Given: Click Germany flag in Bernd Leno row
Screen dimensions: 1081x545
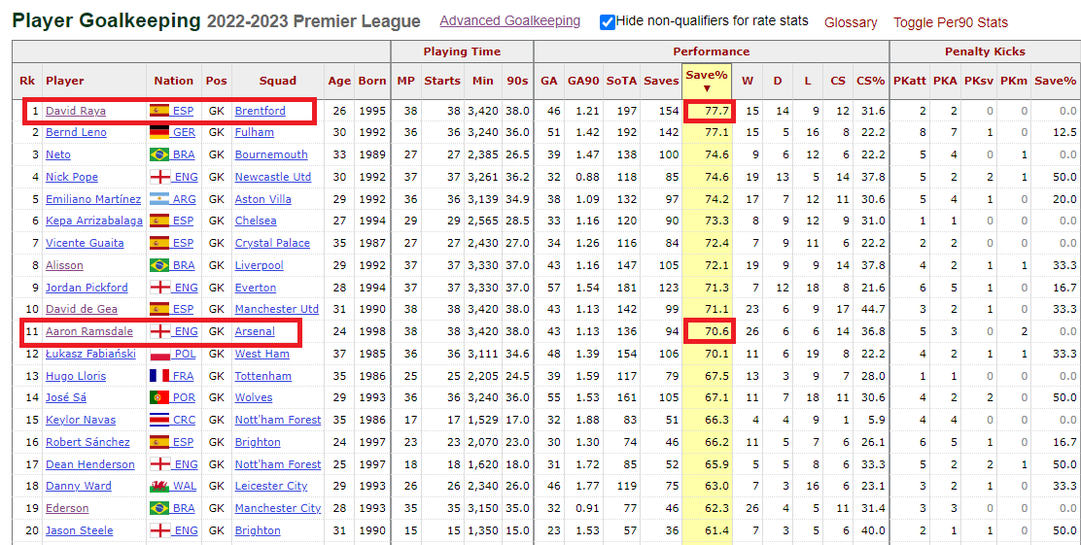Looking at the screenshot, I should point(159,132).
